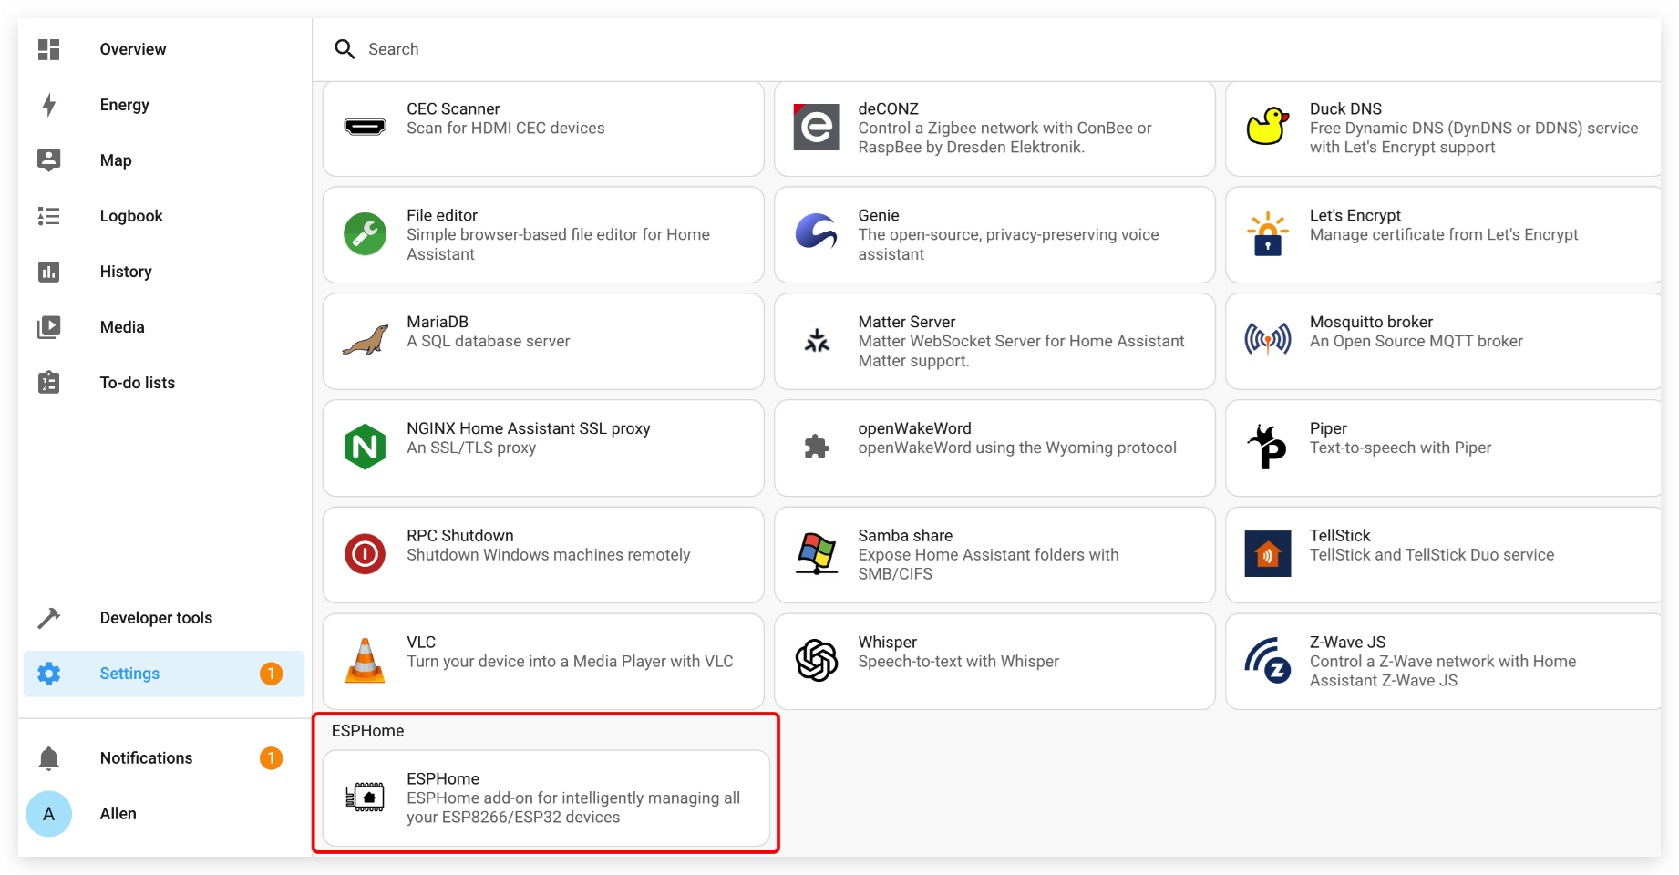This screenshot has height=875, width=1679.
Task: Click the Logbook list icon
Action: 49,216
